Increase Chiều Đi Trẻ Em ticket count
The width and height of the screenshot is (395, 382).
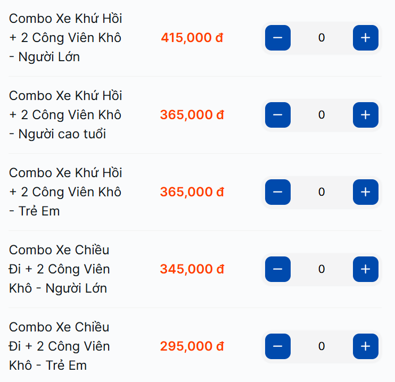click(365, 346)
